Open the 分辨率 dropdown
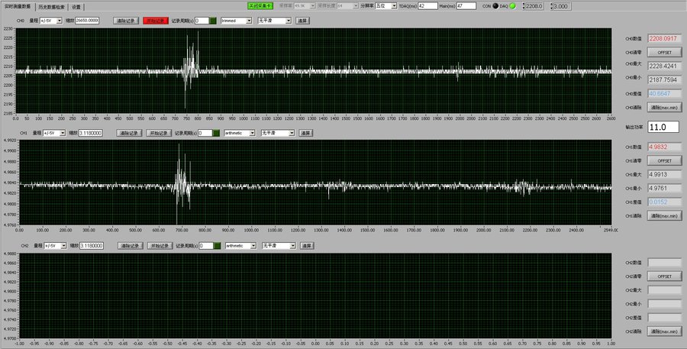Image resolution: width=687 pixels, height=349 pixels. pos(386,6)
